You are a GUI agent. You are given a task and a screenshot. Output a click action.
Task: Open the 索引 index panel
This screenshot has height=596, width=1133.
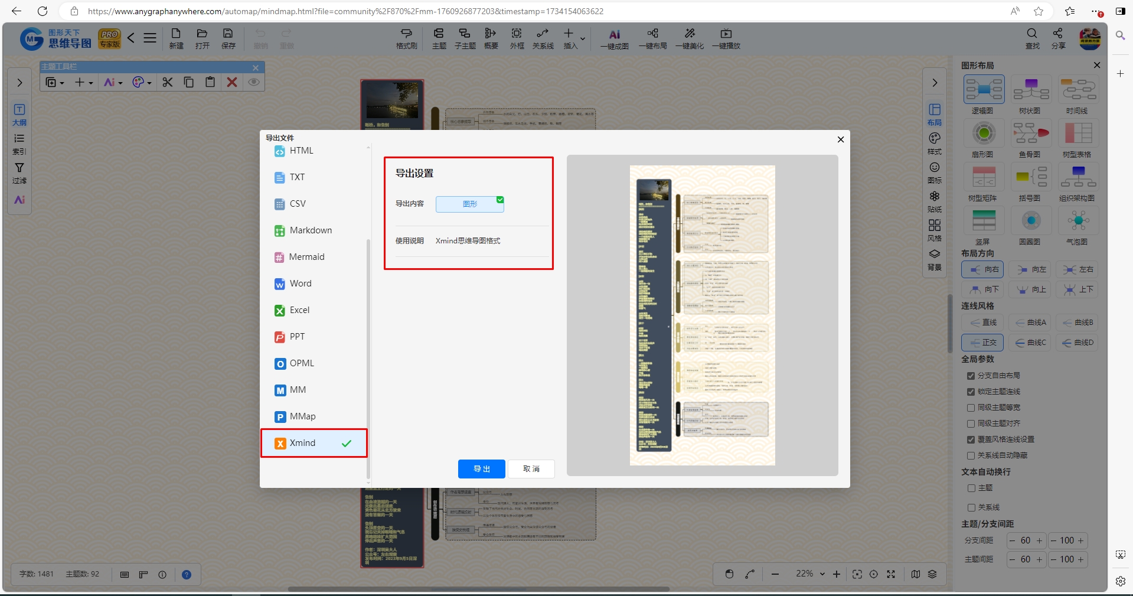pyautogui.click(x=19, y=144)
